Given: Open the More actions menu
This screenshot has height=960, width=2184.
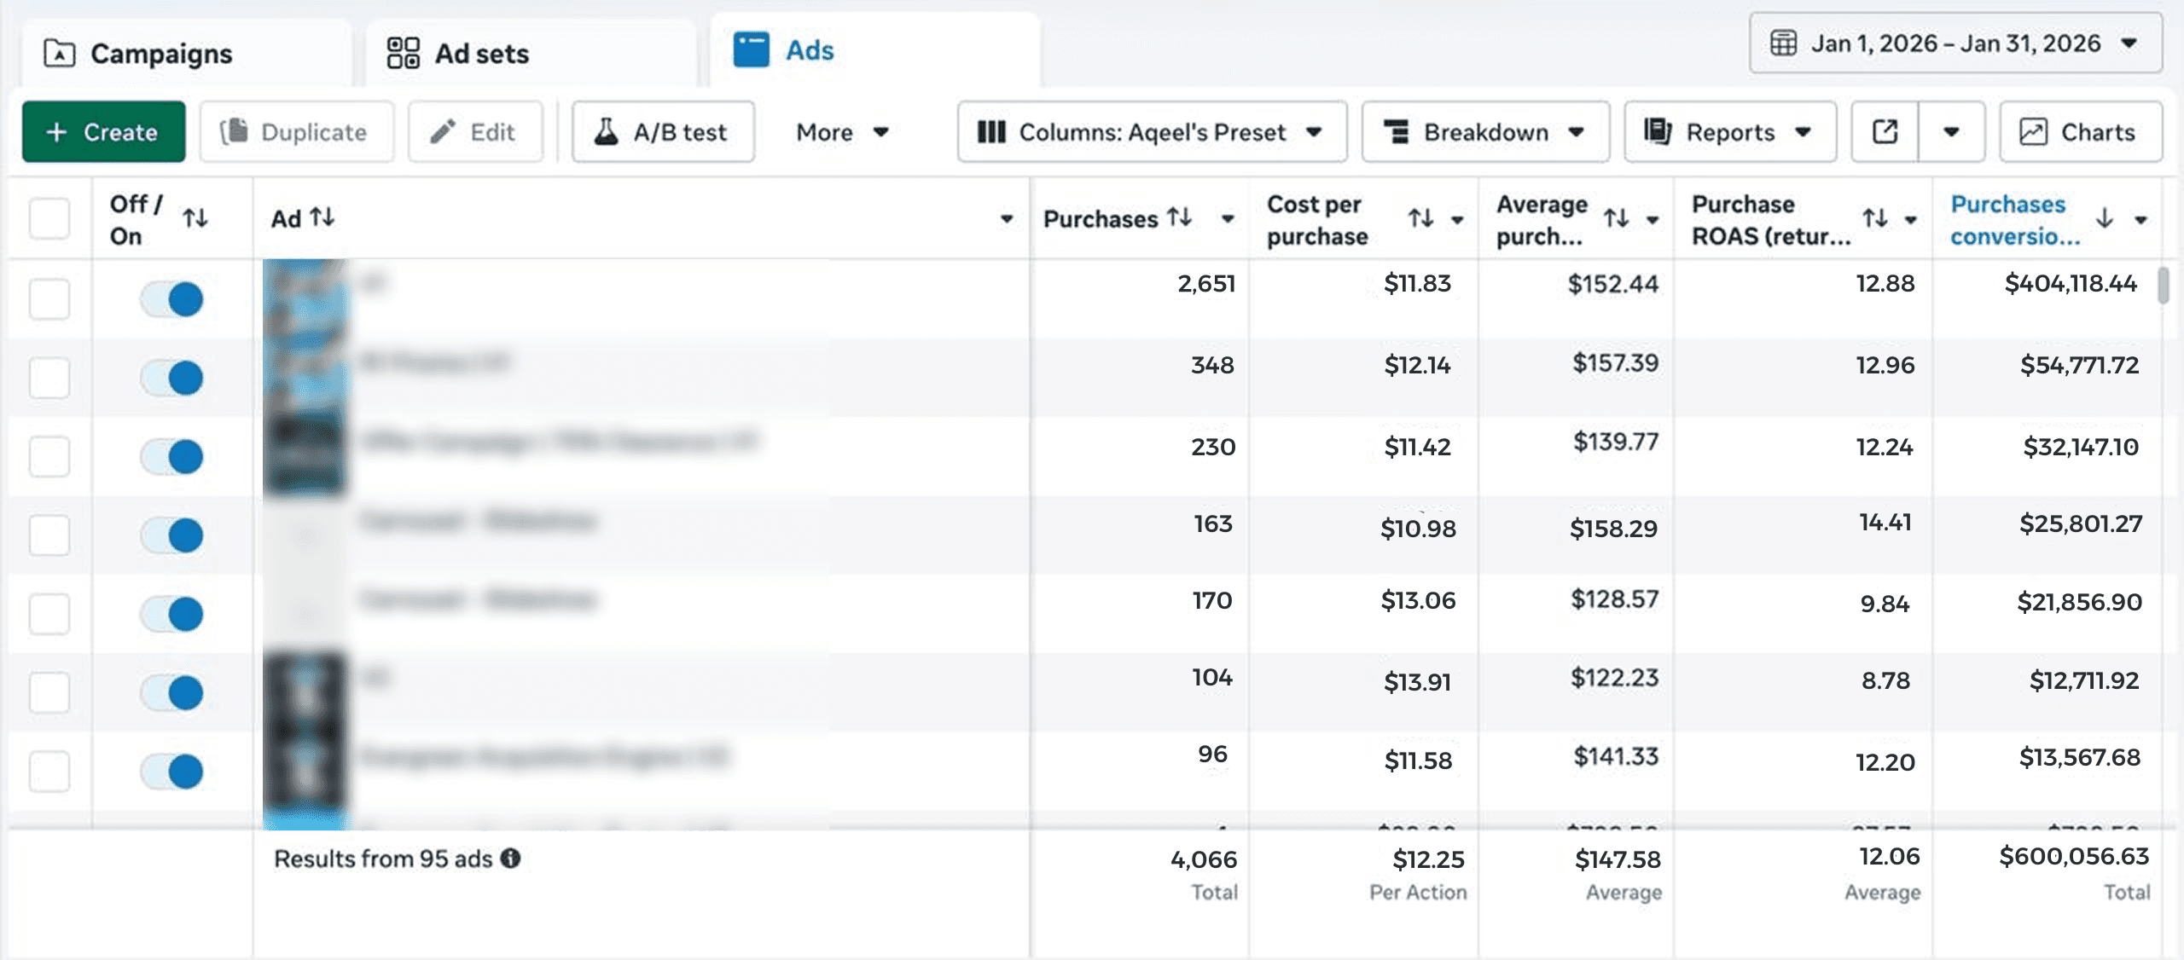Looking at the screenshot, I should pyautogui.click(x=842, y=132).
